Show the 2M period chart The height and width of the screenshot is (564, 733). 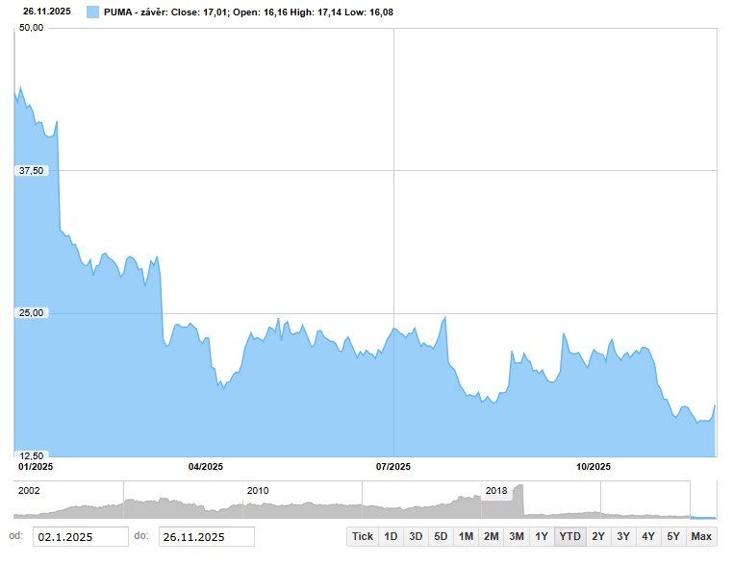(491, 536)
